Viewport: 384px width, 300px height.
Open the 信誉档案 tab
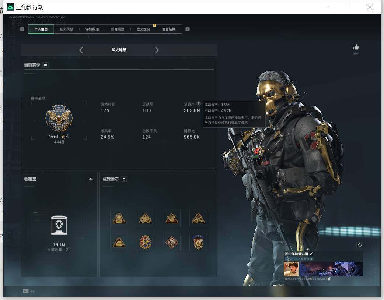pyautogui.click(x=169, y=29)
